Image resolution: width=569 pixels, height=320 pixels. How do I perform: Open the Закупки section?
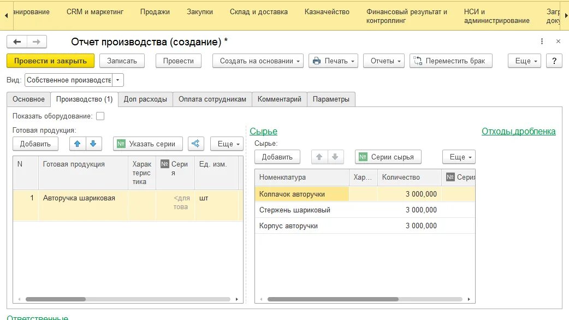(x=199, y=11)
